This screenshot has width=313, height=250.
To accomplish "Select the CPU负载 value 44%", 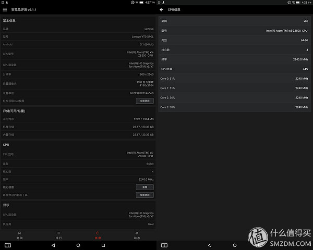I will (305, 69).
